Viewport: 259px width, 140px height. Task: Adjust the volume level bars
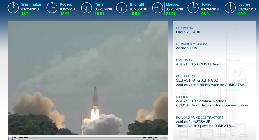pyautogui.click(x=164, y=138)
